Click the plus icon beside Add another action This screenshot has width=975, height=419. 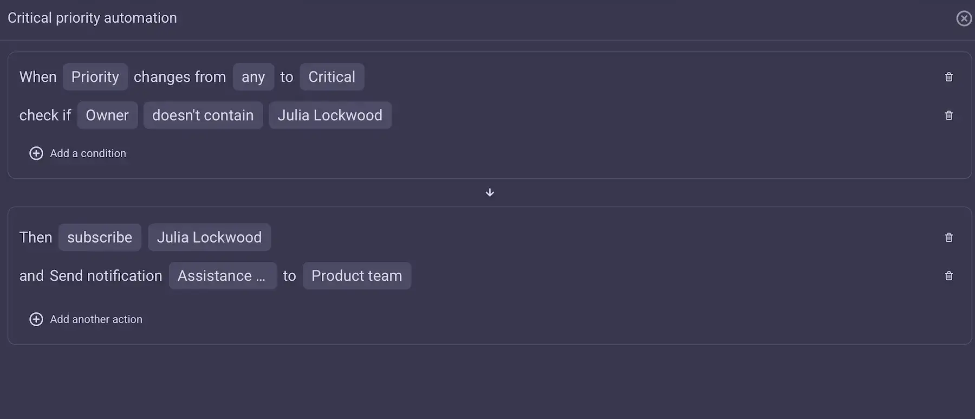click(x=36, y=319)
